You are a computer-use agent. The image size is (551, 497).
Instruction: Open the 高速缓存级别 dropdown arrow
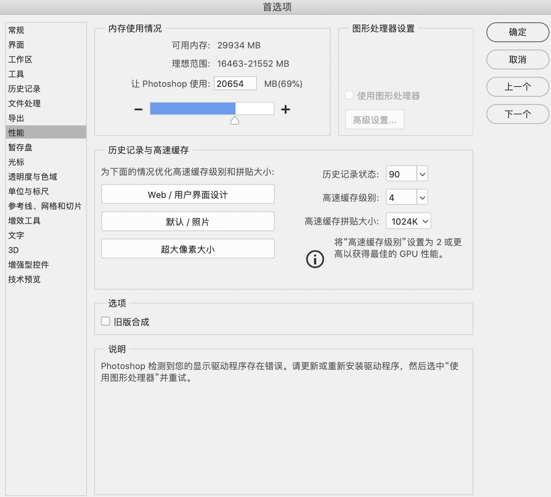point(422,198)
